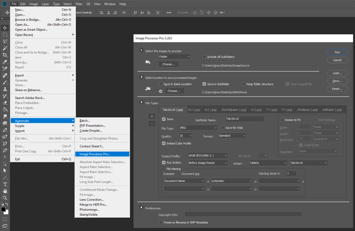This screenshot has width=355, height=231.
Task: Select the Line tool
Action: point(5,177)
